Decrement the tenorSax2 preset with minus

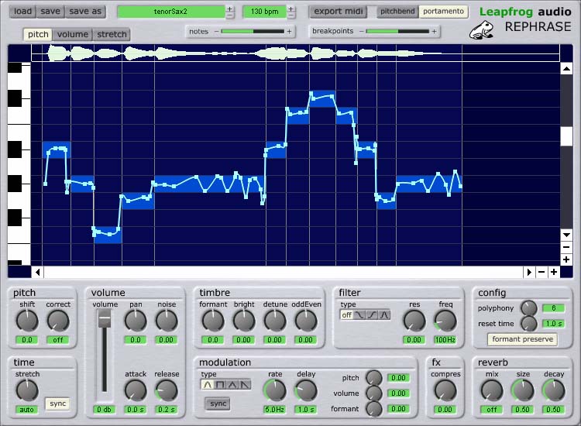click(x=230, y=15)
